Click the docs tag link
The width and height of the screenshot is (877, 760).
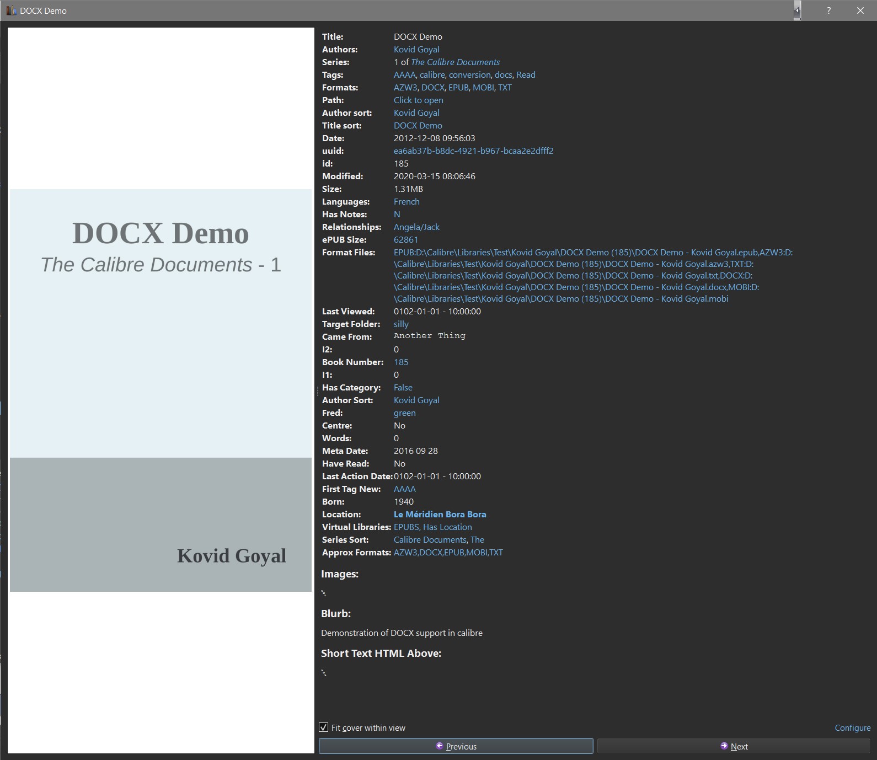pos(503,75)
